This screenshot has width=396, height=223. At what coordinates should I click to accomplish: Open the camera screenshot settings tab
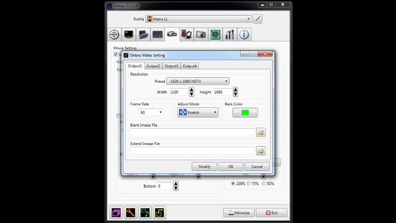[x=201, y=34]
